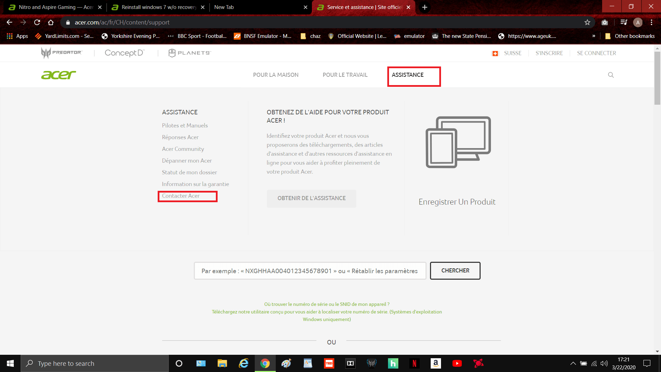The height and width of the screenshot is (372, 661).
Task: Expand the bookmarks overflow chevron
Action: pos(594,36)
